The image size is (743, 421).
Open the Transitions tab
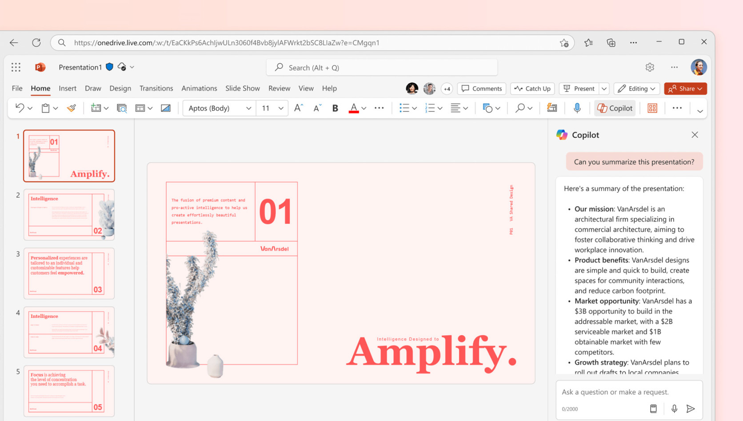(x=156, y=88)
